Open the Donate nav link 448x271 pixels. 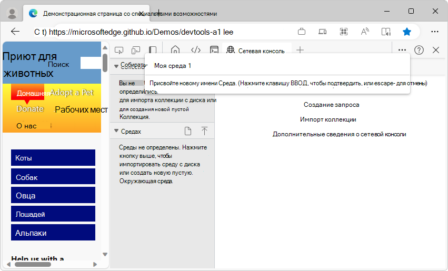coord(30,109)
